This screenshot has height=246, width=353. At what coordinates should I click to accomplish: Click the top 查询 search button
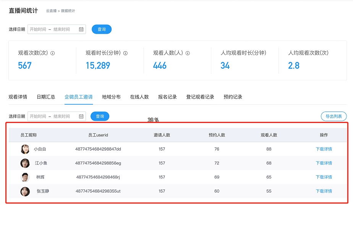(x=101, y=29)
